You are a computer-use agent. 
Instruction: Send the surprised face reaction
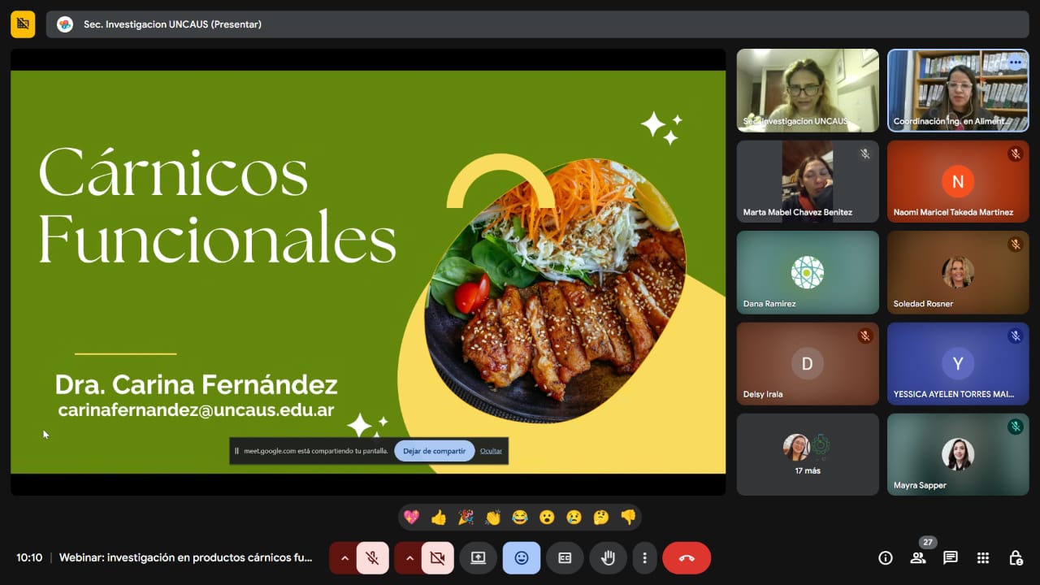547,517
